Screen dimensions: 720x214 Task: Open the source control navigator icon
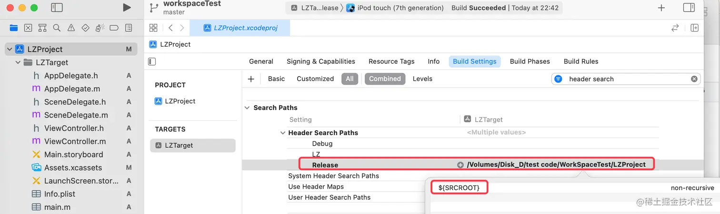28,28
